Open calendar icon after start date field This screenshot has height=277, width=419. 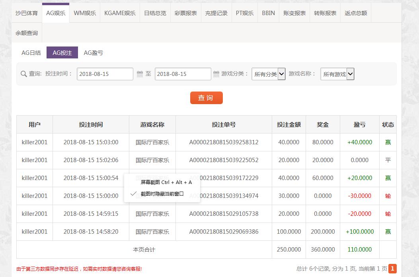coord(140,74)
